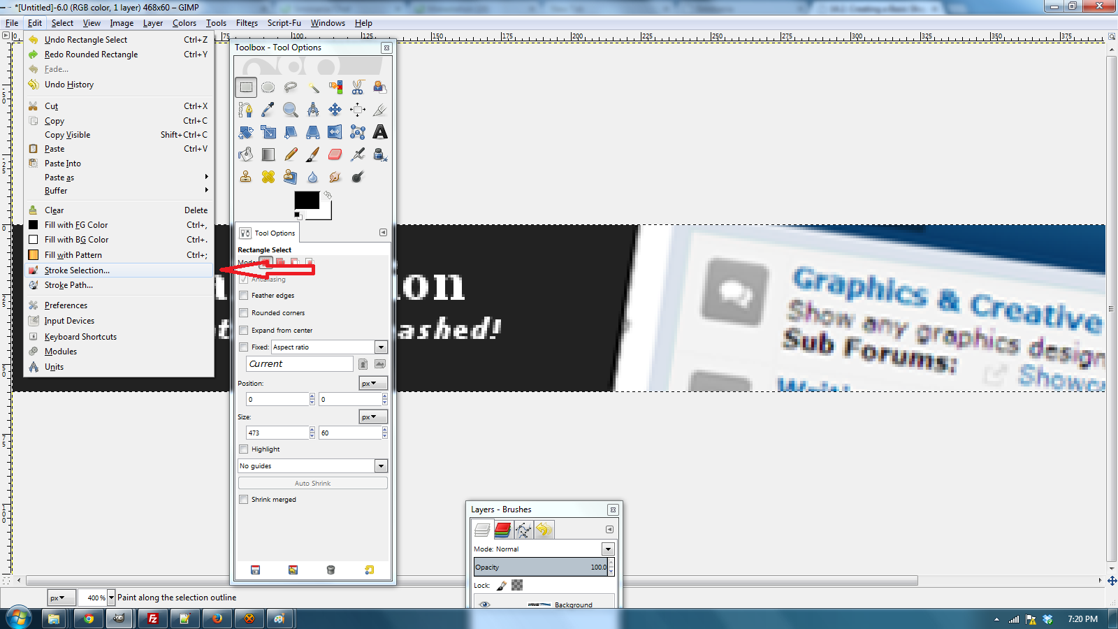Image resolution: width=1118 pixels, height=629 pixels.
Task: Select the Rotate tool
Action: [x=246, y=132]
